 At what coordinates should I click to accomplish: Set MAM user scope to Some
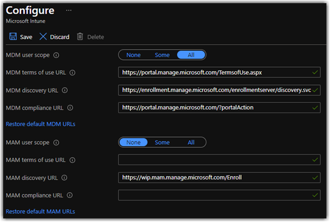coord(162,142)
